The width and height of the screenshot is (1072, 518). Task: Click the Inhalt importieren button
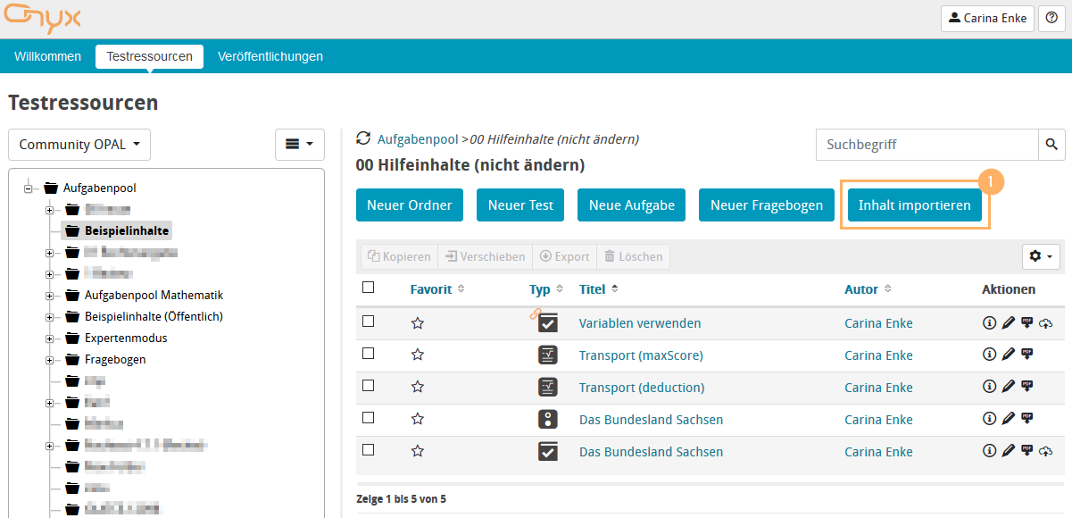point(914,205)
